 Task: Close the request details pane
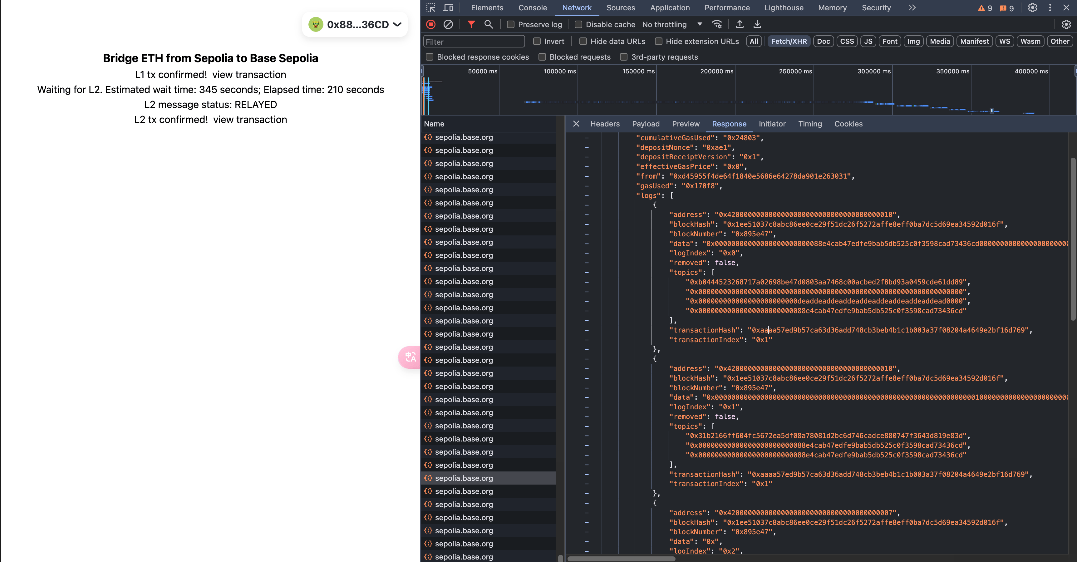click(576, 124)
